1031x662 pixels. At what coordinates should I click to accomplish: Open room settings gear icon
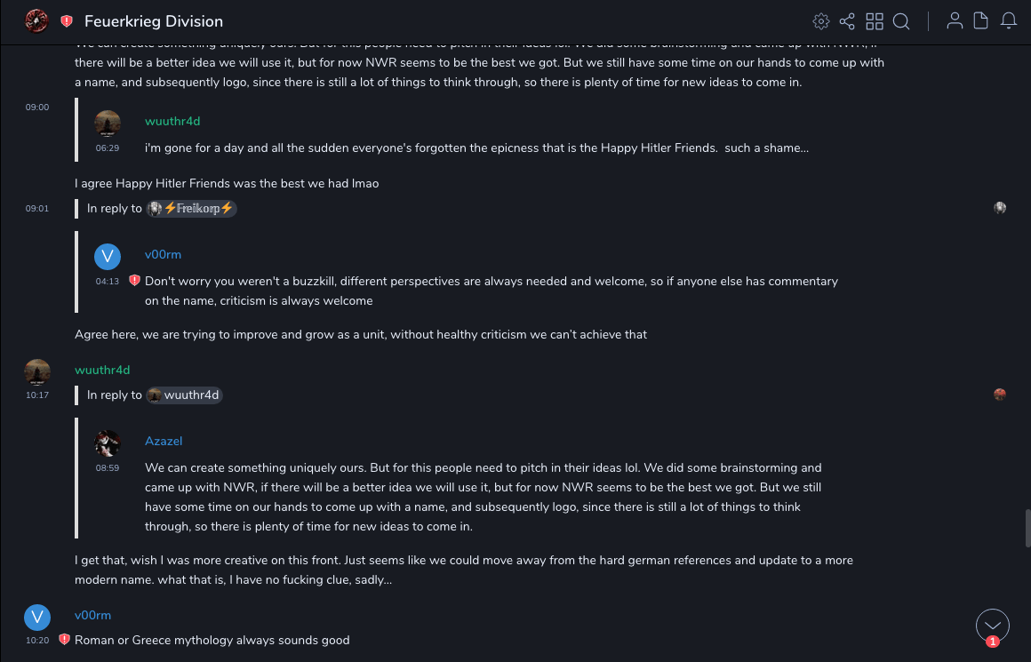(x=821, y=21)
